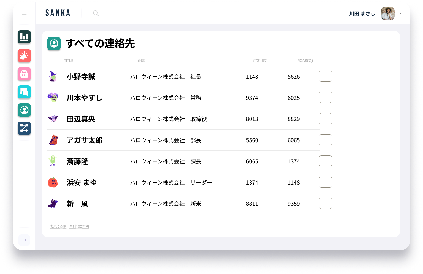
Task: Open the contacts icon in the sidebar
Action: click(x=24, y=110)
